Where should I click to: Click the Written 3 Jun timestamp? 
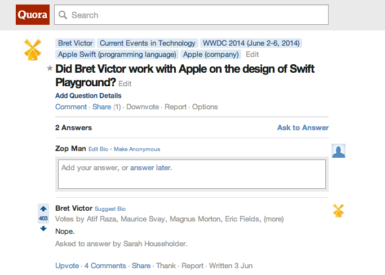click(x=231, y=265)
